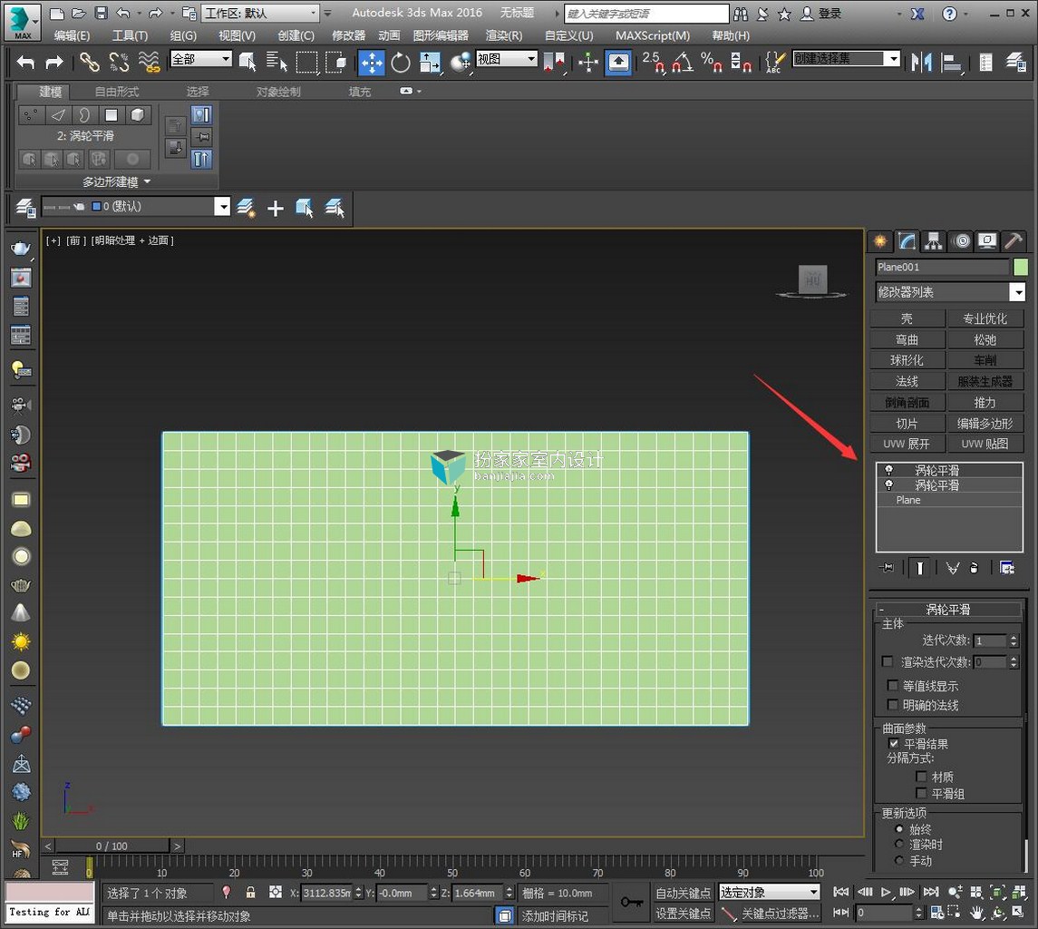Viewport: 1038px width, 929px height.
Task: Click the green object color swatch
Action: click(x=1021, y=267)
